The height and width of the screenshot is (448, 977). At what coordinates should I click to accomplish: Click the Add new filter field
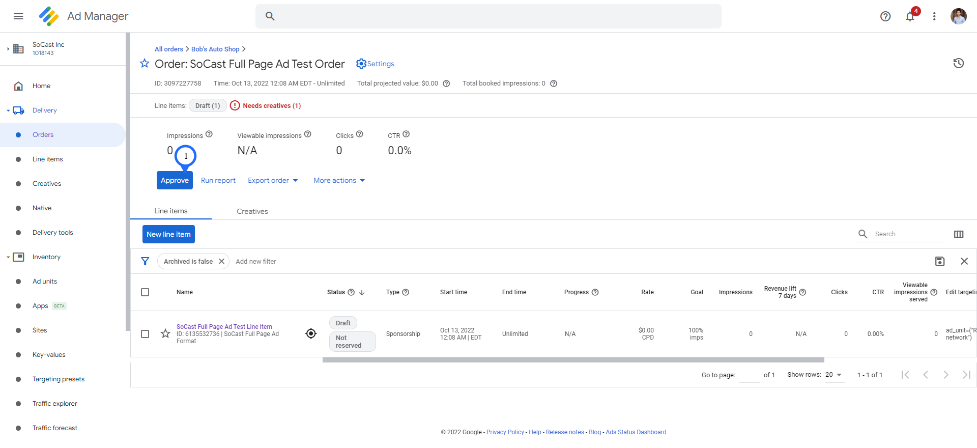[256, 262]
